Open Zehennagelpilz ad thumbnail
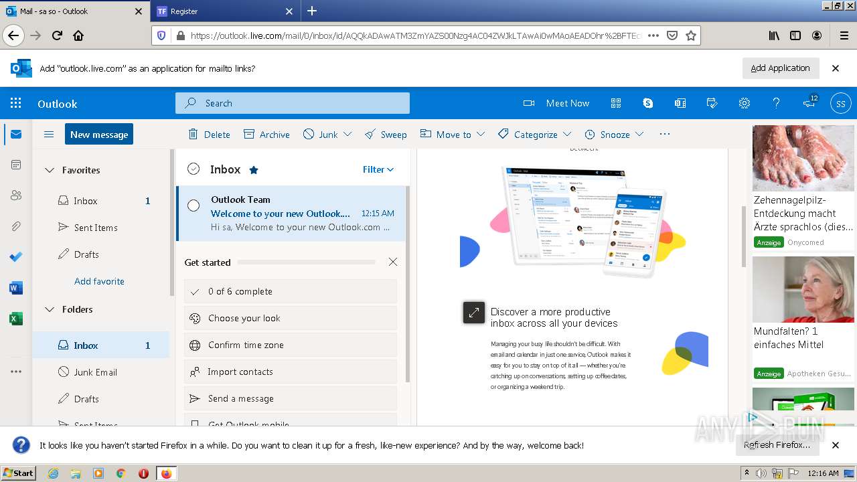This screenshot has height=482, width=857. point(803,158)
